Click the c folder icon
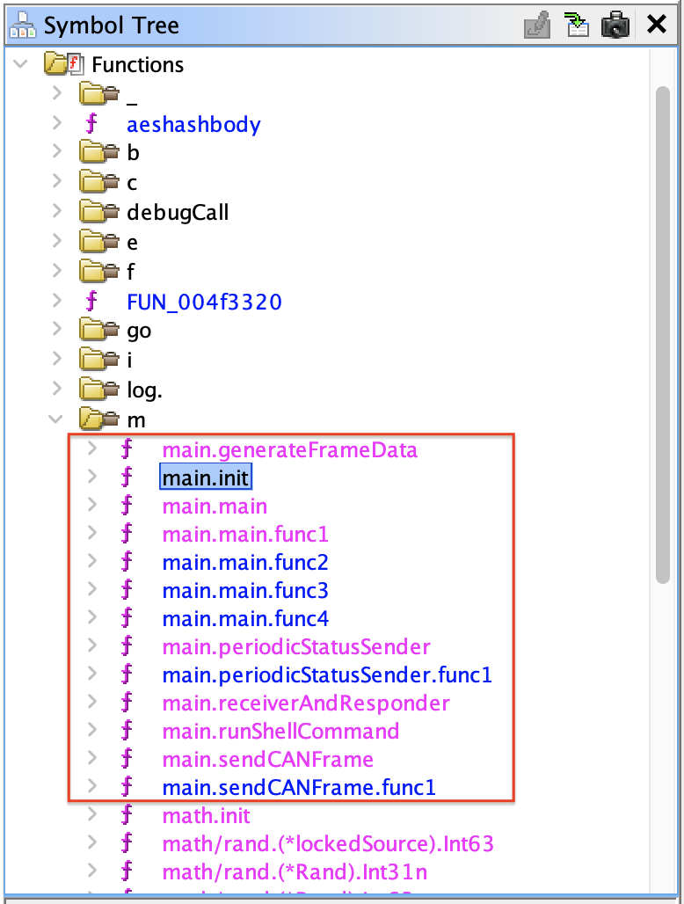This screenshot has height=904, width=684. pyautogui.click(x=99, y=182)
